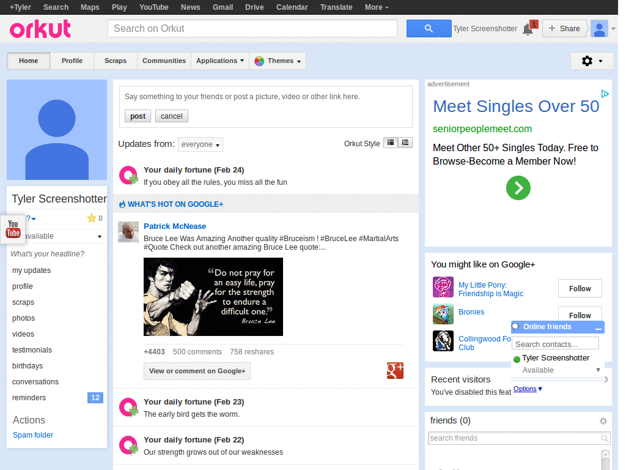Open YouTube from the Google bar
This screenshot has width=626, height=470.
(153, 7)
